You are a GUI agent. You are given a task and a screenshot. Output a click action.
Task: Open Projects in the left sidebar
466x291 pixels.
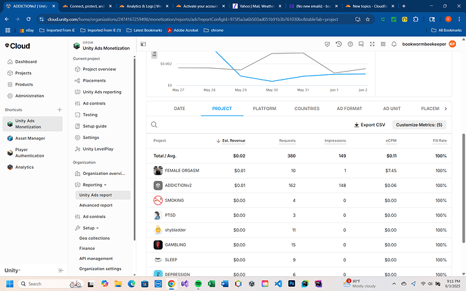[20, 73]
